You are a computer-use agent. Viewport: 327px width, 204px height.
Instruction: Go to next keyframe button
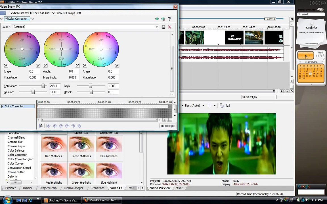tap(61, 126)
